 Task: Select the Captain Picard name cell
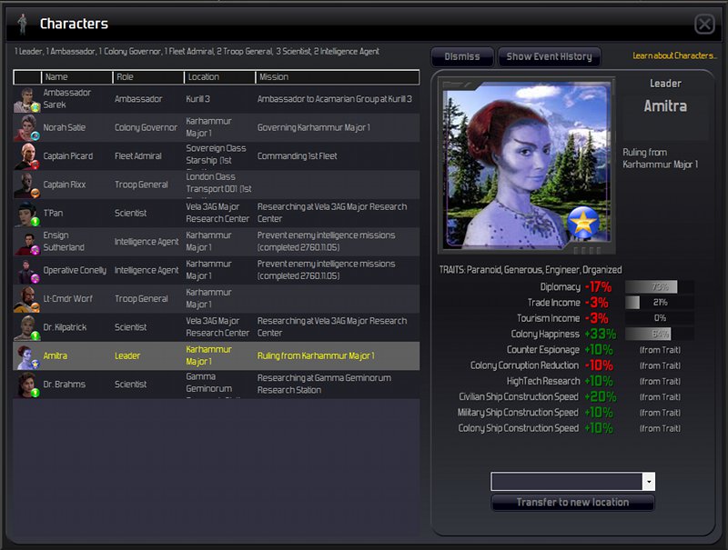tap(67, 156)
